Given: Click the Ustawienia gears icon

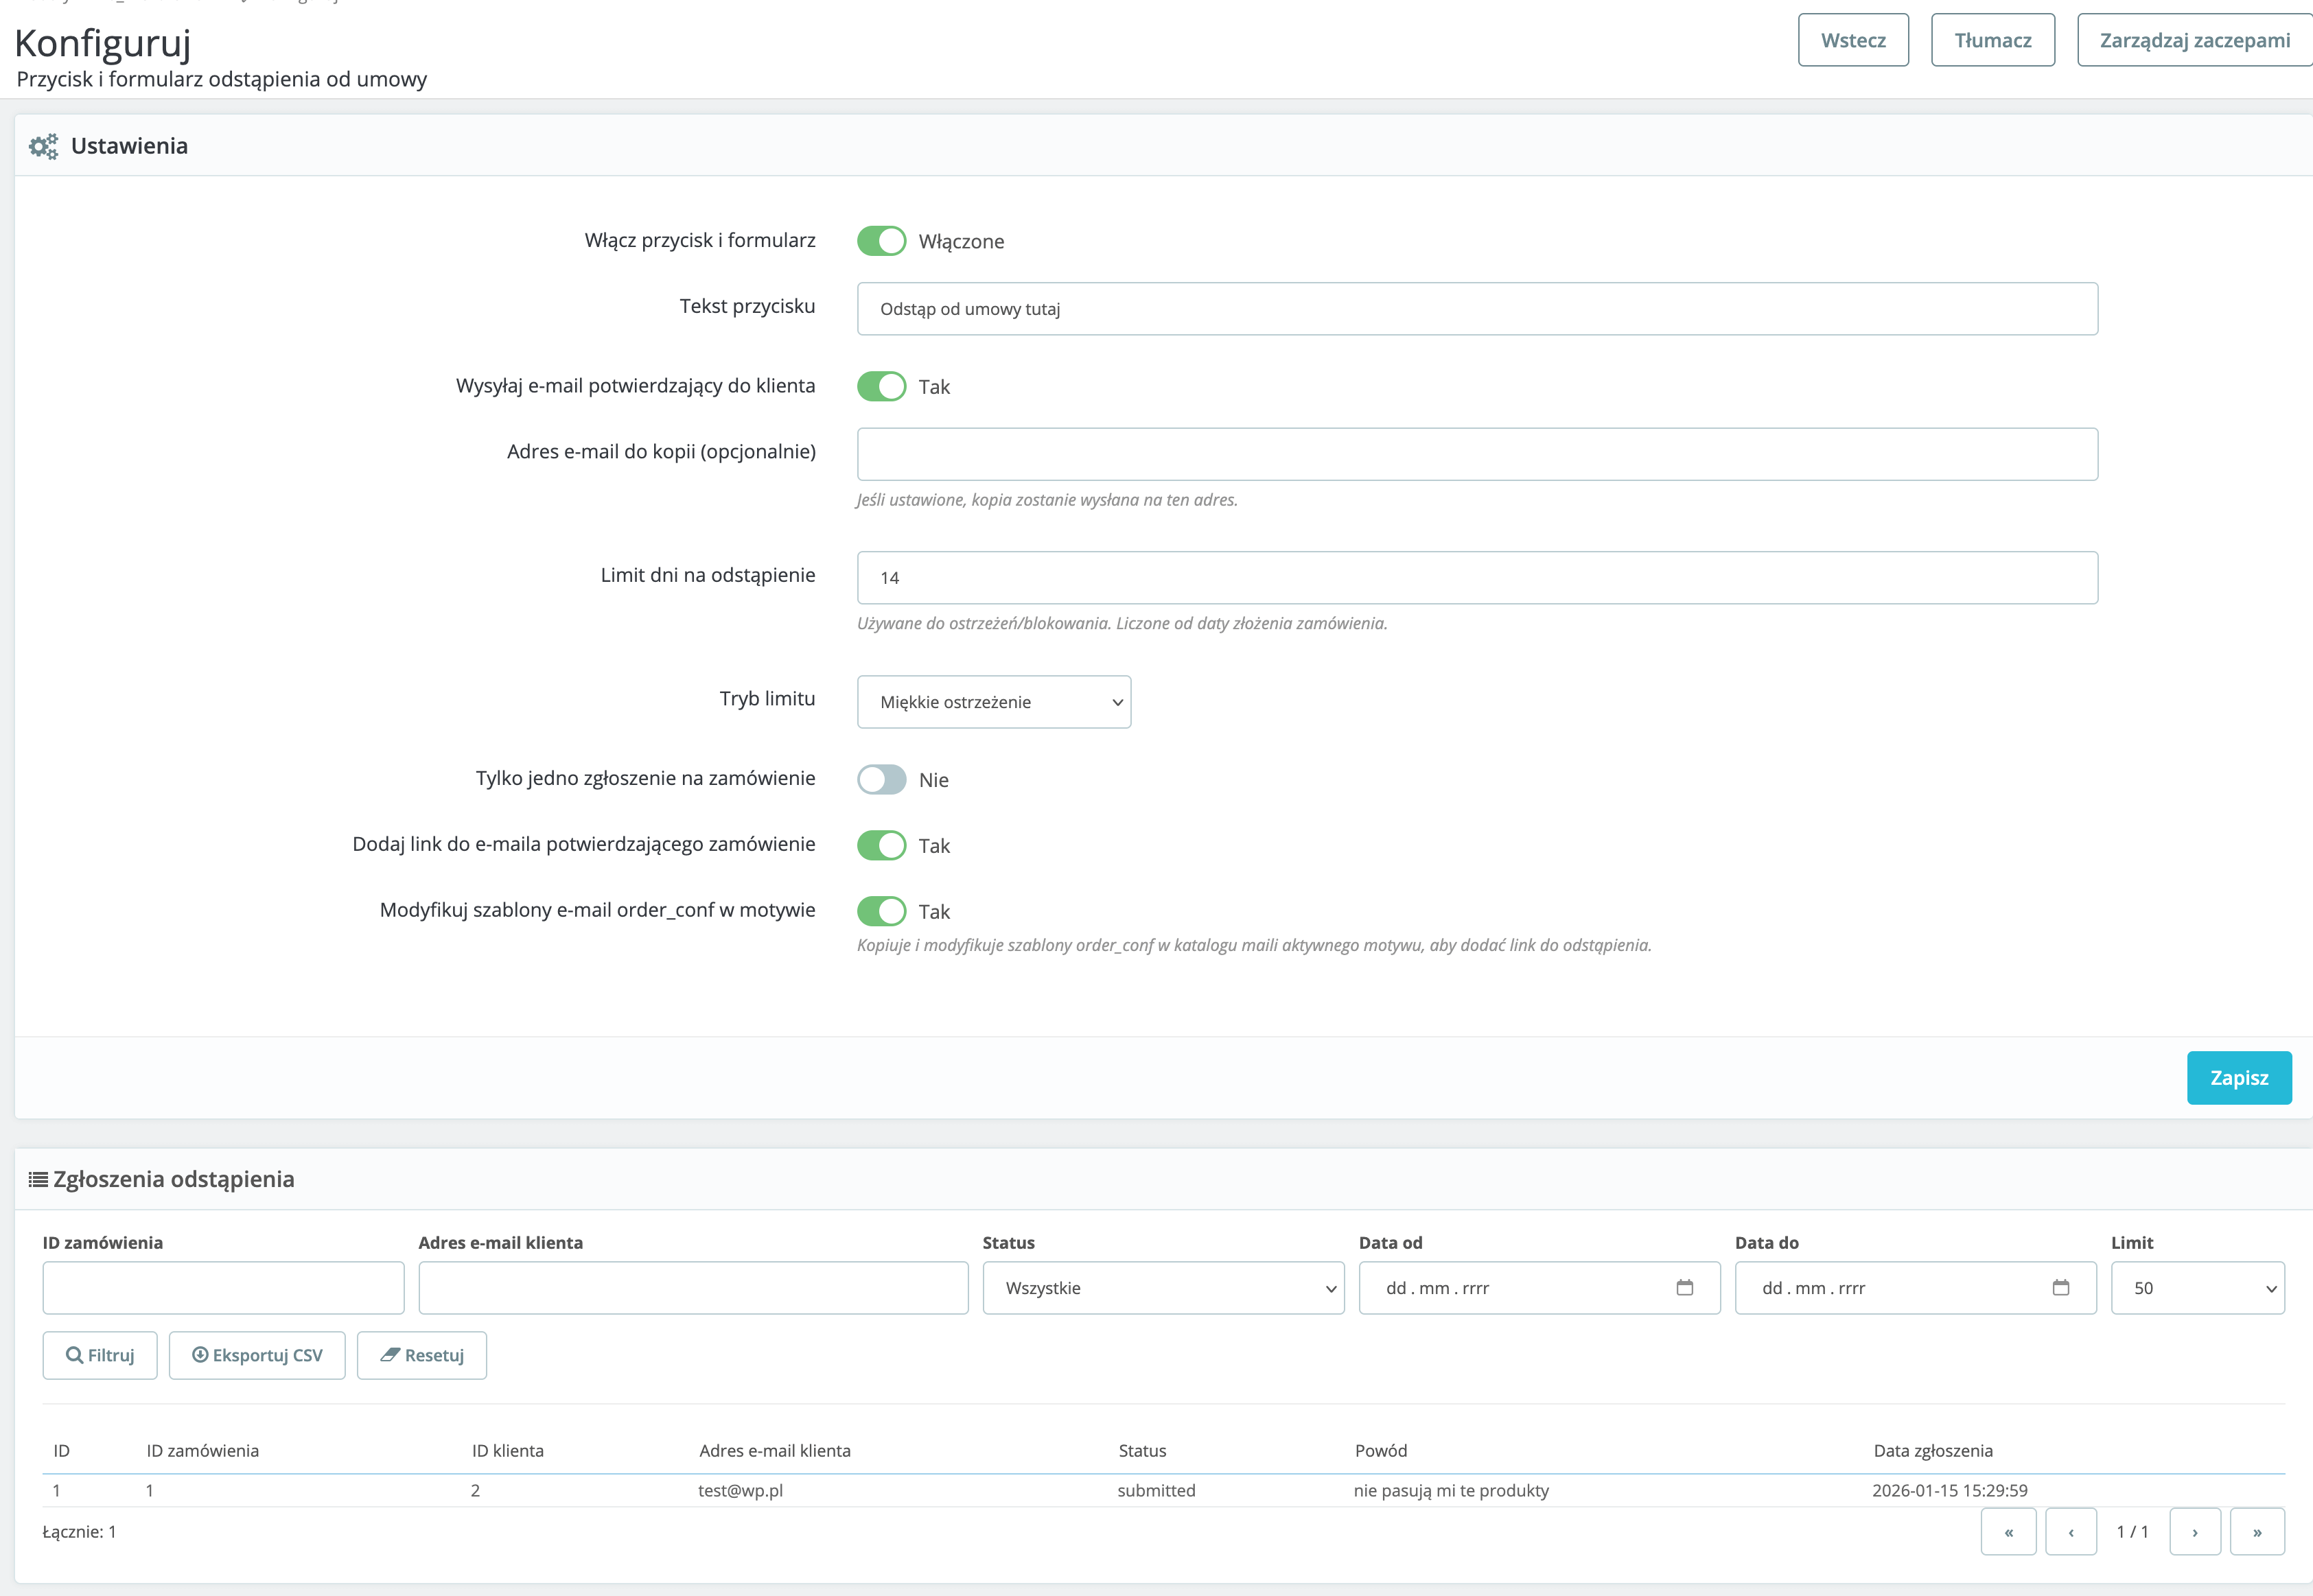Looking at the screenshot, I should [x=43, y=146].
